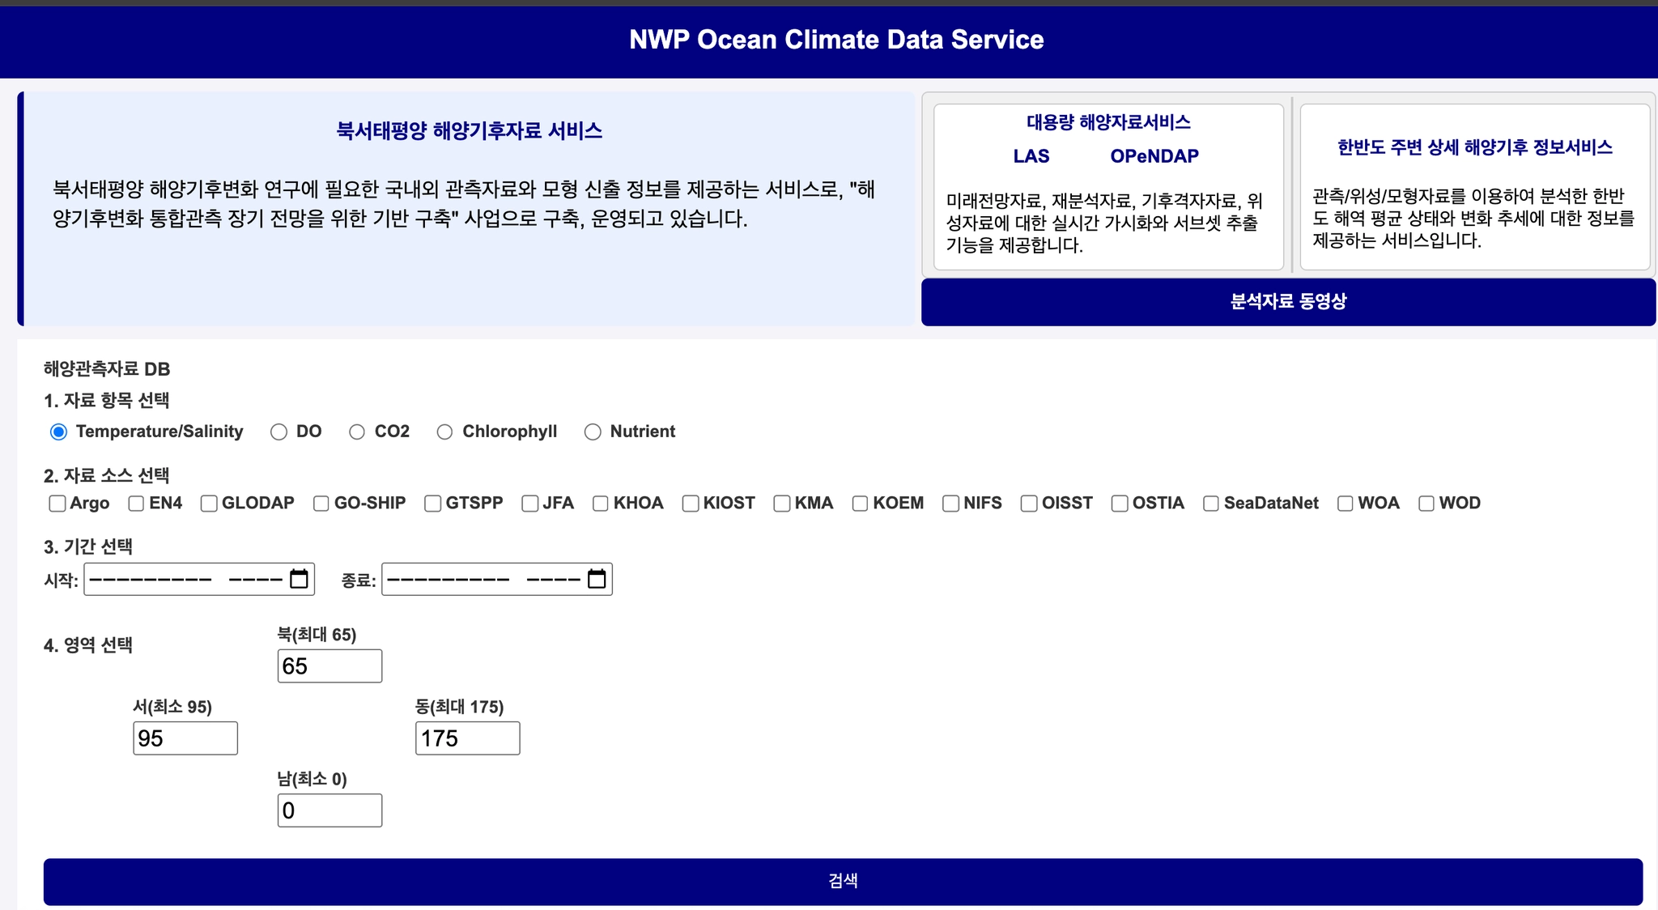Toggle the WOD checkbox

(x=1426, y=504)
